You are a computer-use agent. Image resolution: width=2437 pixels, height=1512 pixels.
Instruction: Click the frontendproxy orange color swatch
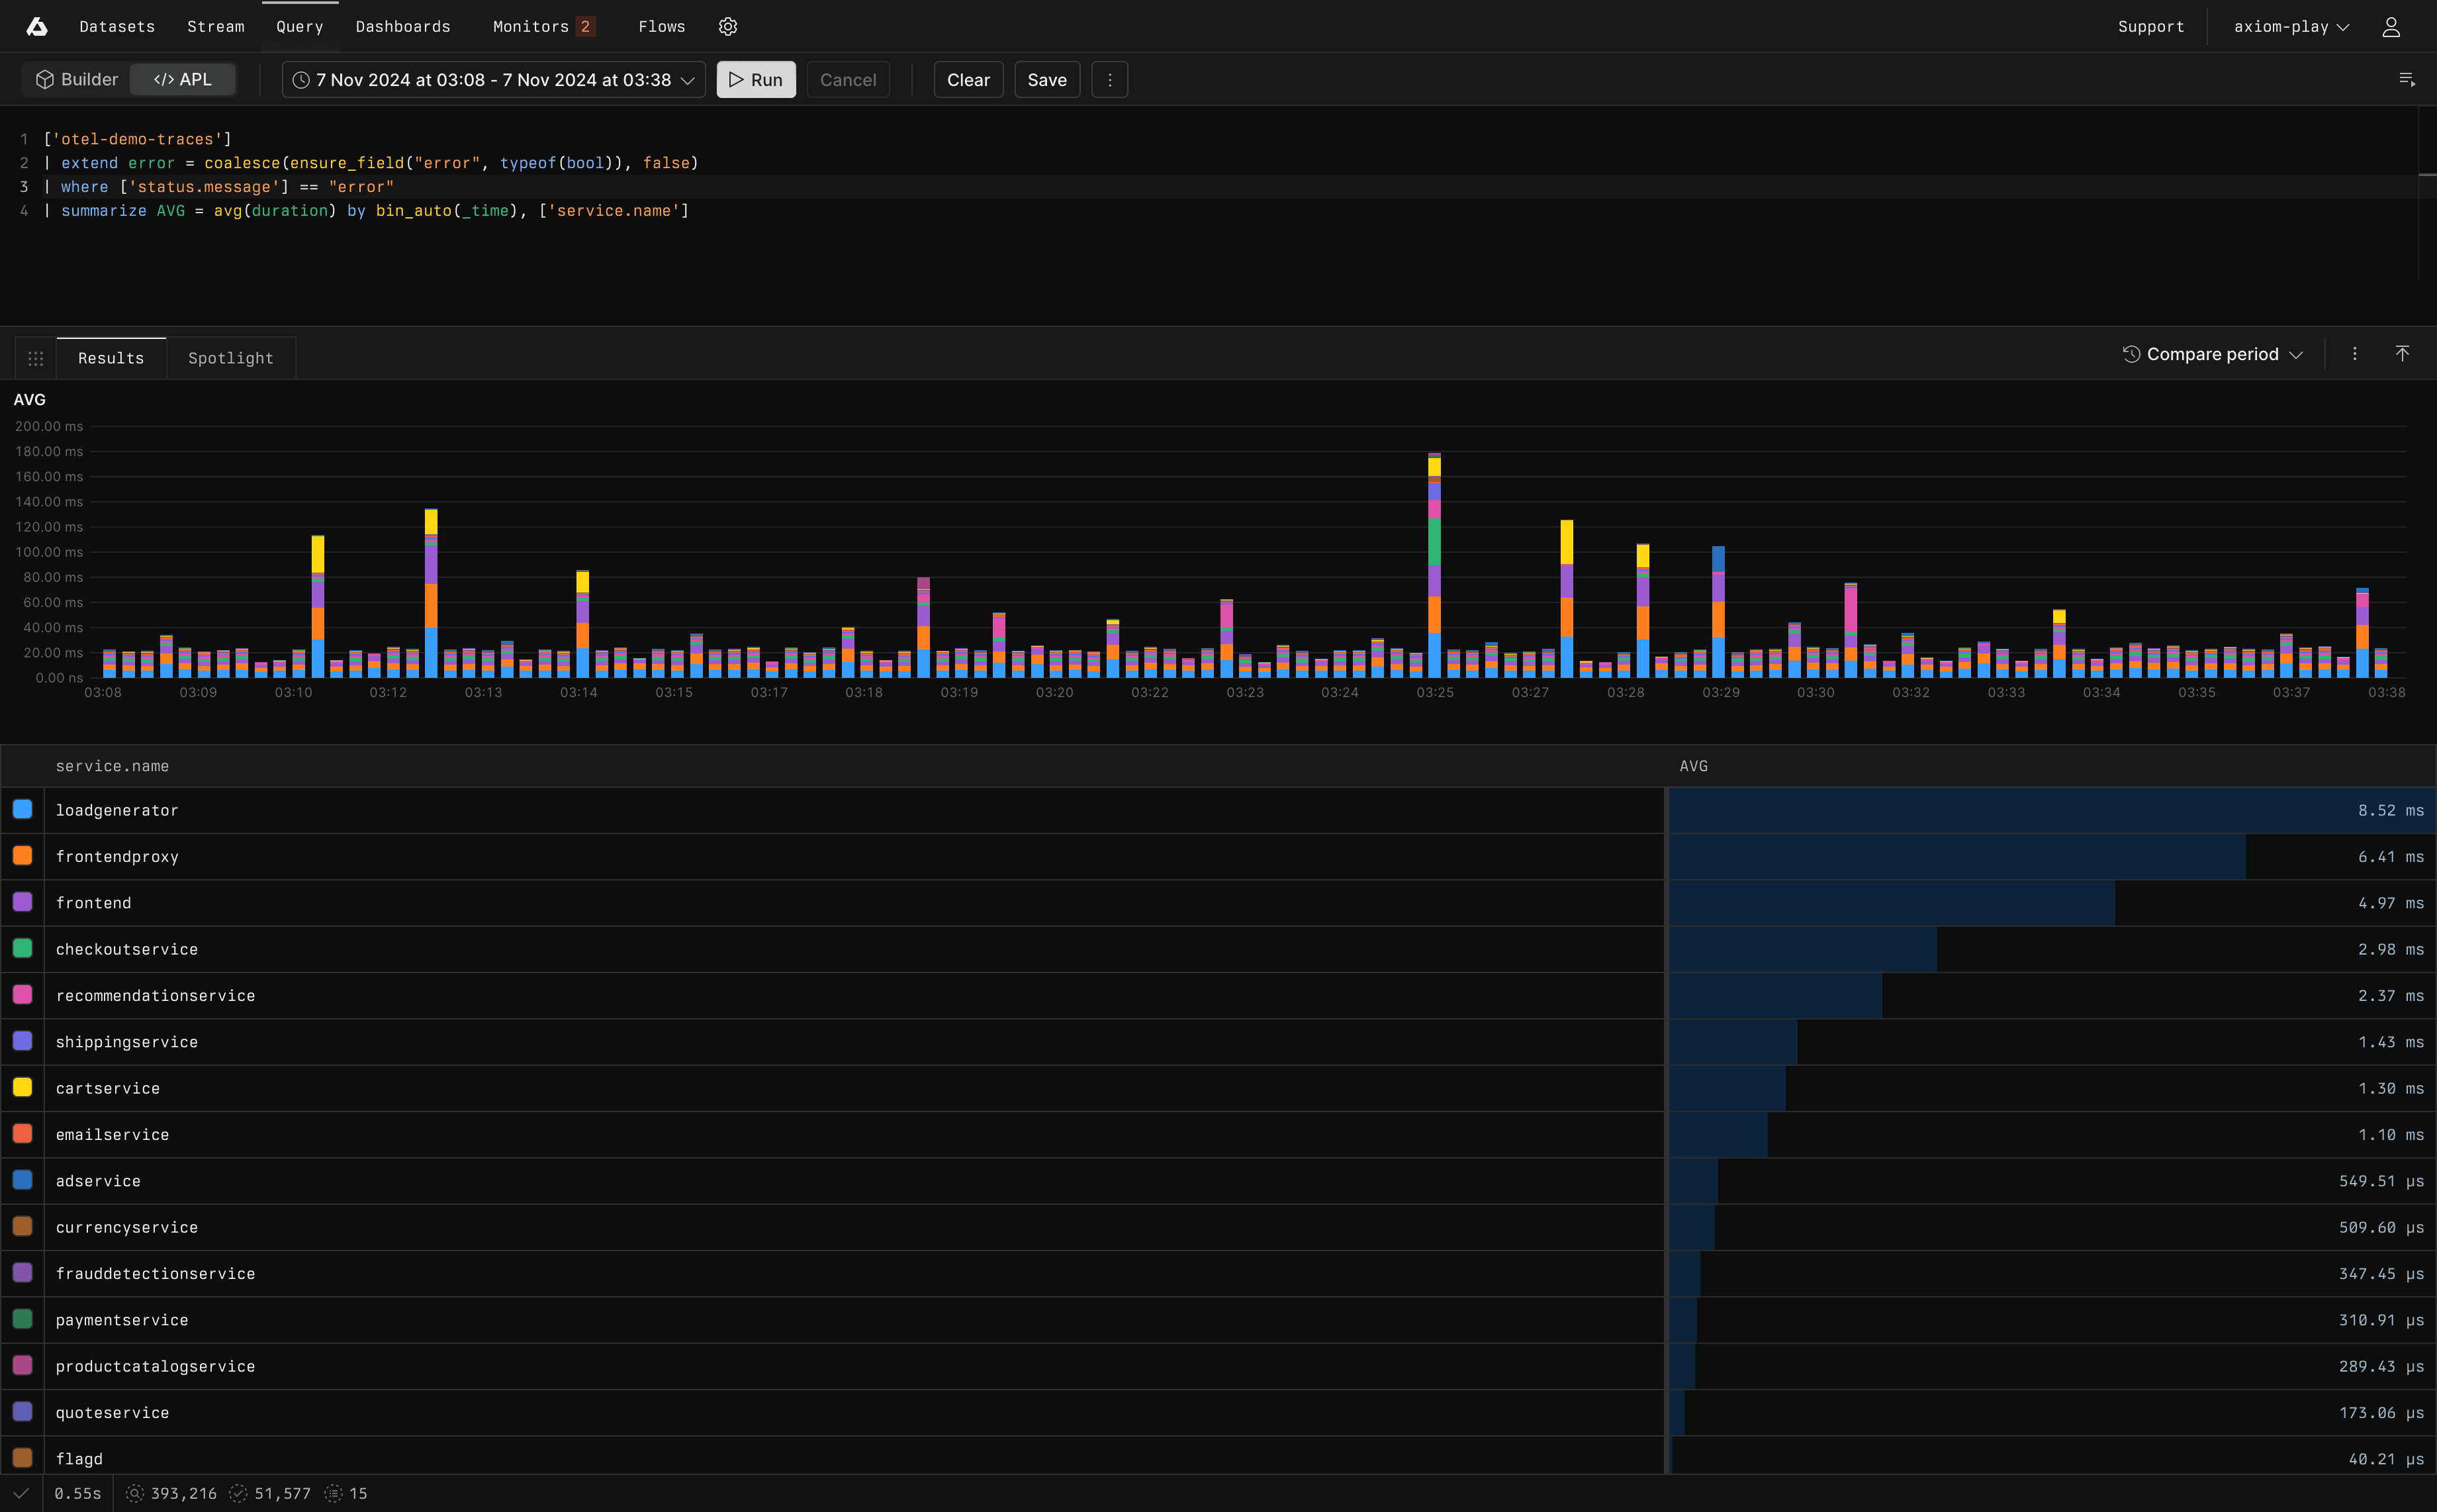coord(23,856)
